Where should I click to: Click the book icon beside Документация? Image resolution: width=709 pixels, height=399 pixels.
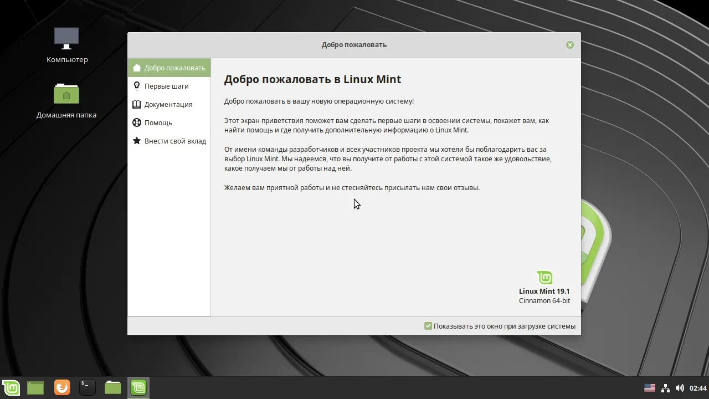136,104
